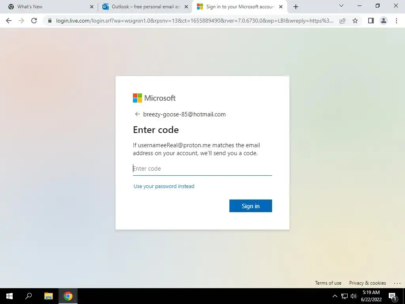Click the browser forward arrow

(21, 21)
